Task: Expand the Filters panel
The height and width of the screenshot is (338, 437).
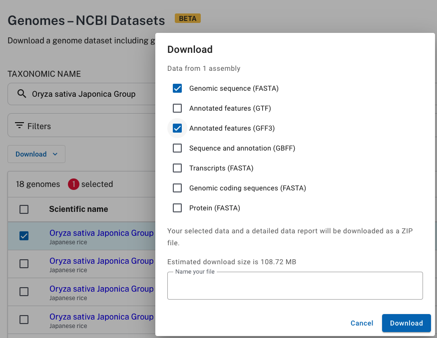Action: click(x=81, y=125)
